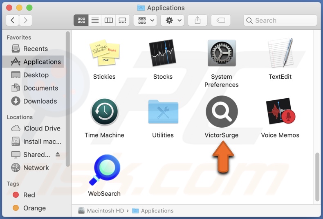Viewport: 323px width, 219px height.
Task: Select Desktop in the sidebar
Action: 33,75
